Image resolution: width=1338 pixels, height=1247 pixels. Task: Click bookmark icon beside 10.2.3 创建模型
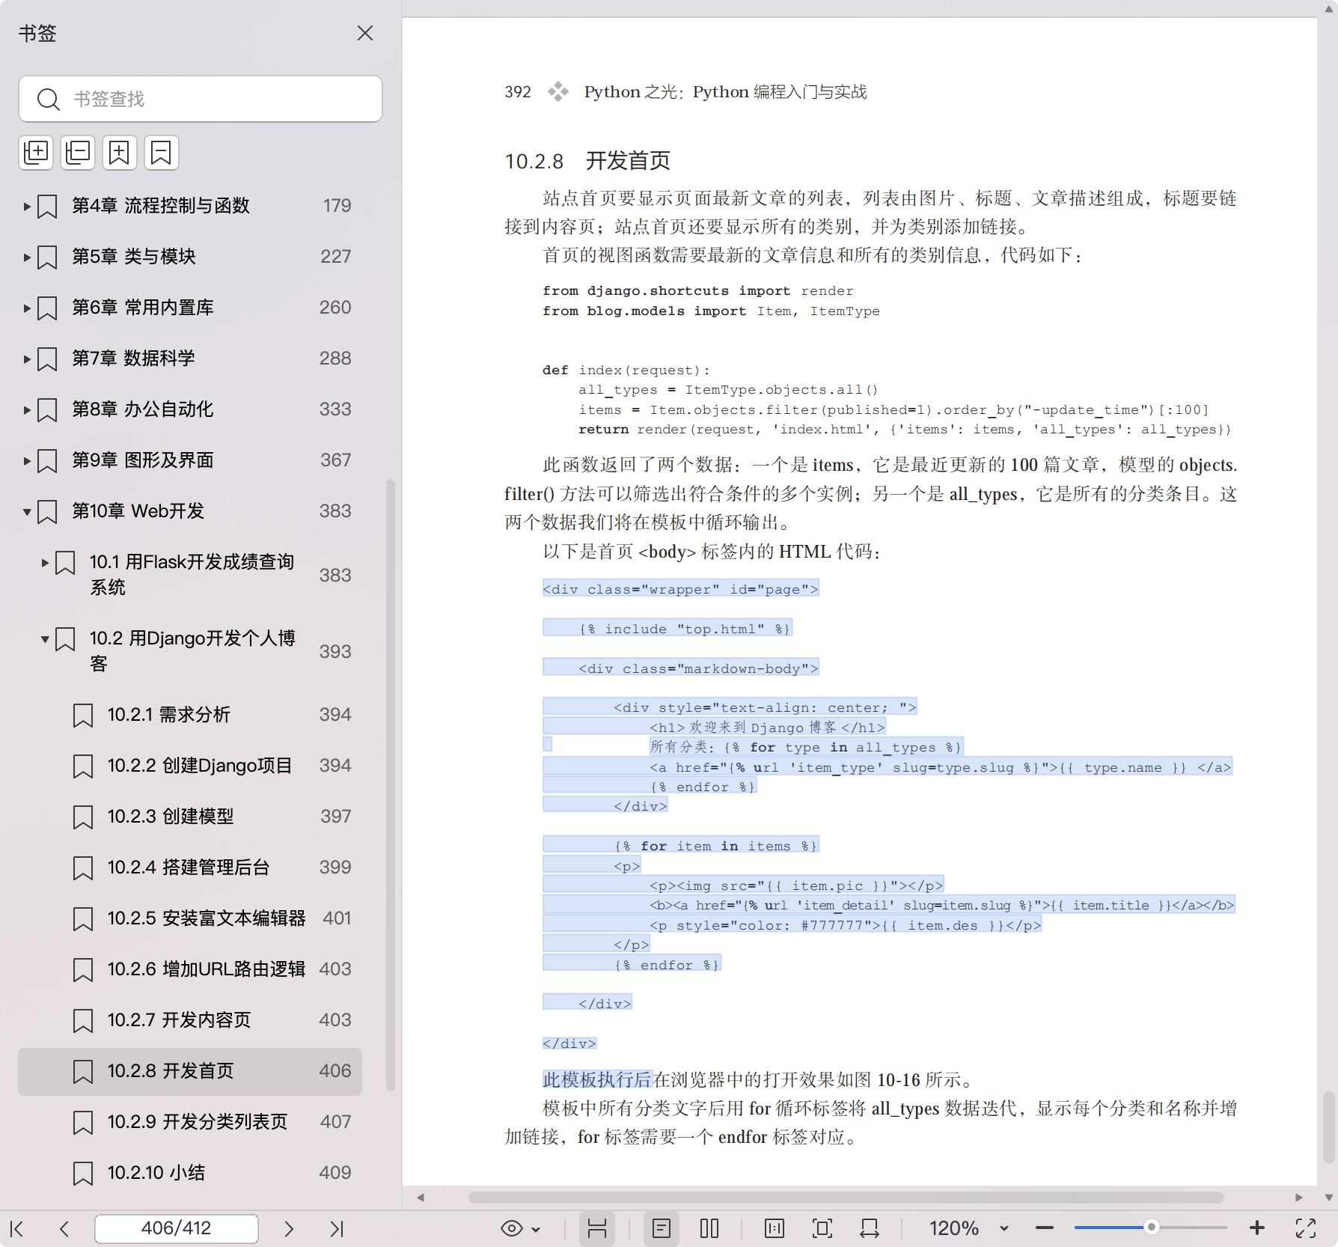[x=83, y=817]
